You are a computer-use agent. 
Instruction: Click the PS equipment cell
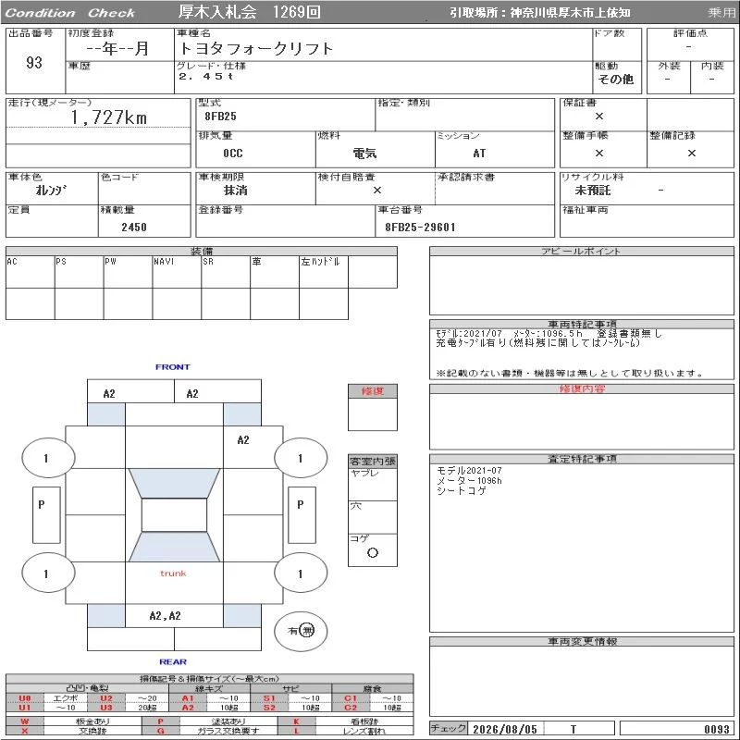pyautogui.click(x=80, y=272)
